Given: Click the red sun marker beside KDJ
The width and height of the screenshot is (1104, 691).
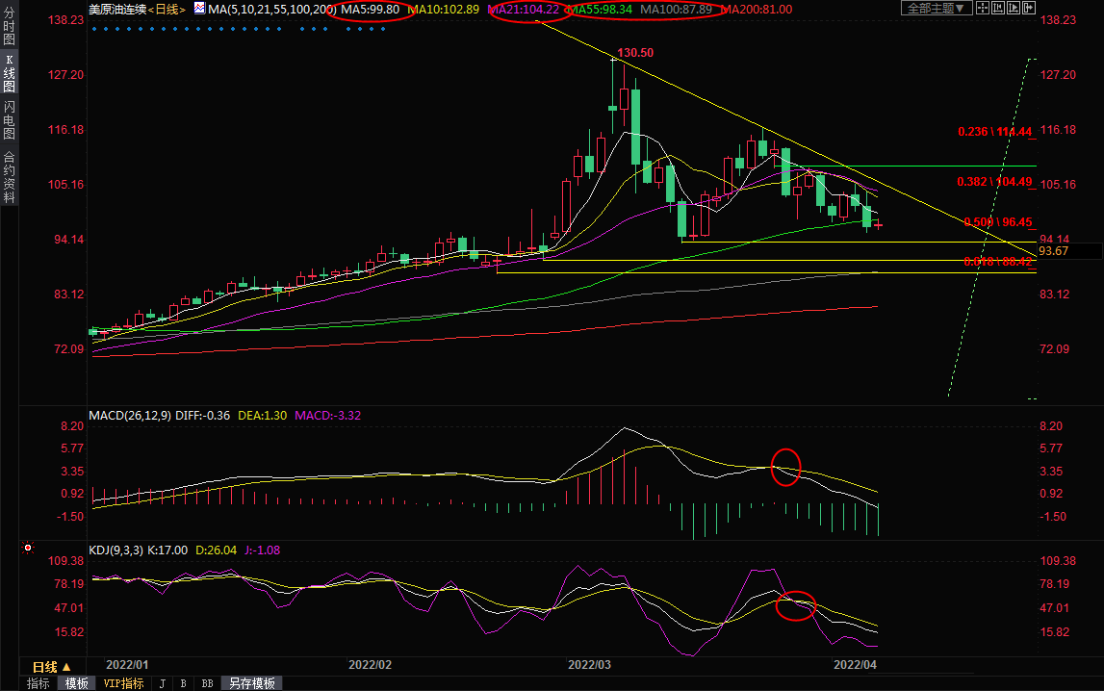Looking at the screenshot, I should 28,550.
